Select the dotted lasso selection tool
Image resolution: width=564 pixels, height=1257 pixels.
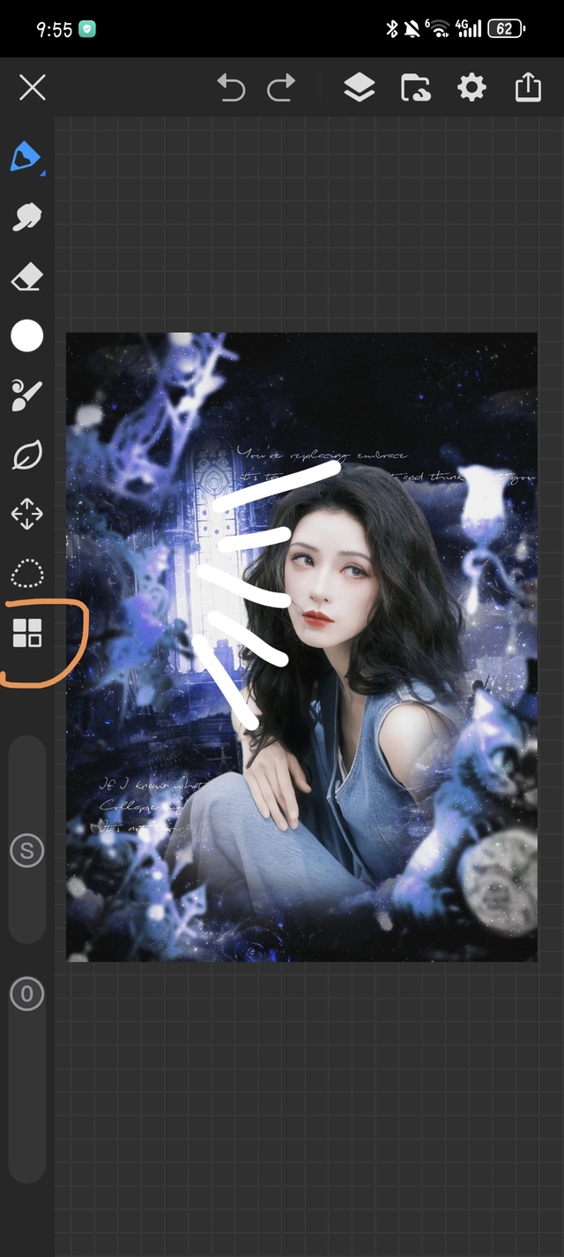click(26, 573)
